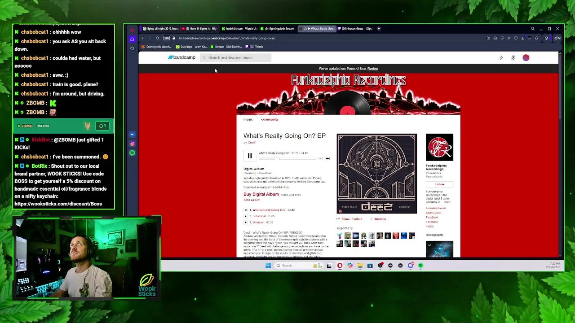
Task: Open Buy Digital Album link
Action: point(261,194)
